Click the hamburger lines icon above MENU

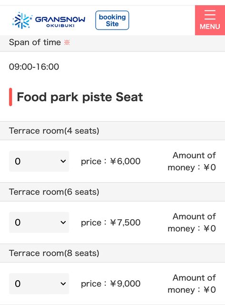pos(210,15)
